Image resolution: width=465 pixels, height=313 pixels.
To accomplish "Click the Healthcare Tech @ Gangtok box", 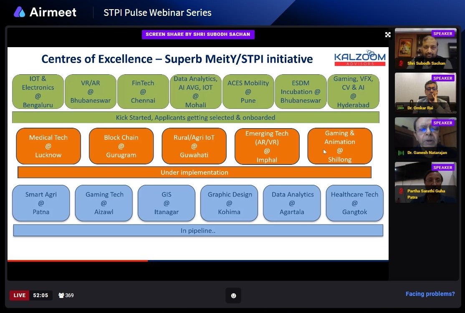I will 355,203.
